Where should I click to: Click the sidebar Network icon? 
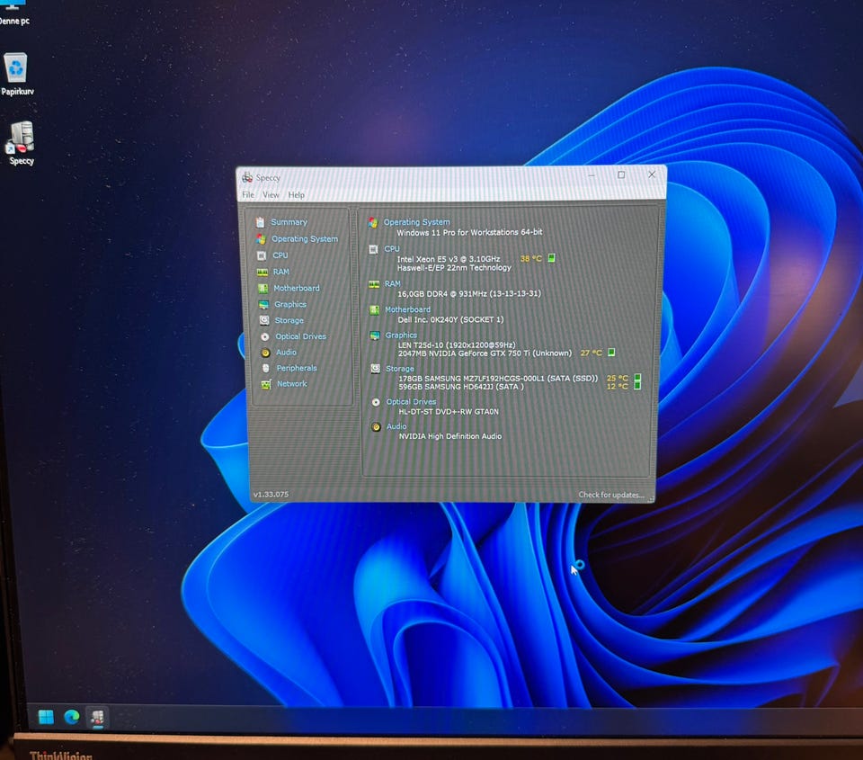[x=266, y=384]
